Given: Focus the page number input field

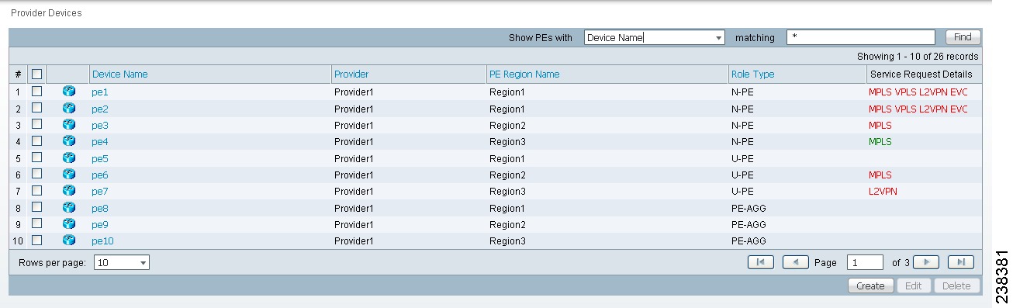Looking at the screenshot, I should (x=865, y=263).
